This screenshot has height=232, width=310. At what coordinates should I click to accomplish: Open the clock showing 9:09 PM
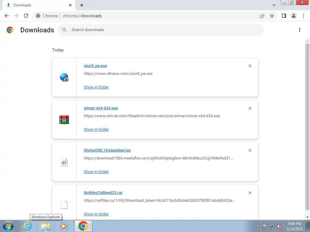click(x=295, y=226)
